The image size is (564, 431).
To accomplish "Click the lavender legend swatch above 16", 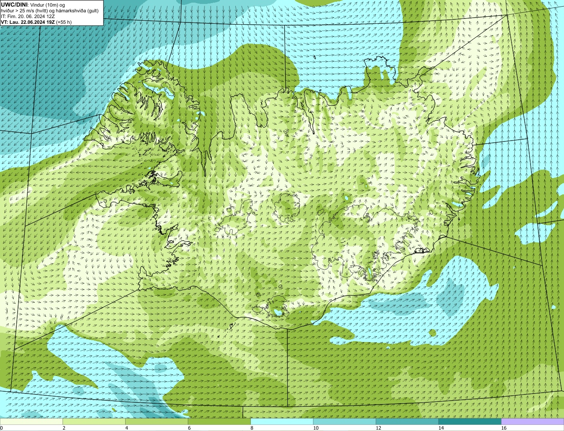I will coord(533,422).
